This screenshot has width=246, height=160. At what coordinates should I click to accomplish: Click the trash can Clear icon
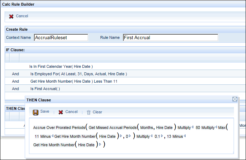click(89, 112)
